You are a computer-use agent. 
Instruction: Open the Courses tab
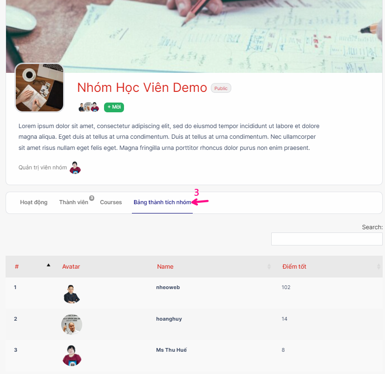coord(111,202)
